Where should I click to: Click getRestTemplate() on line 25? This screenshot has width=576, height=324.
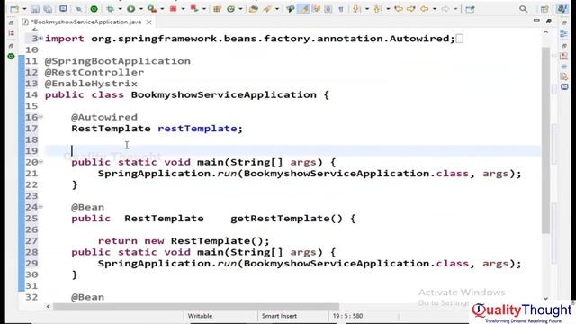[286, 219]
